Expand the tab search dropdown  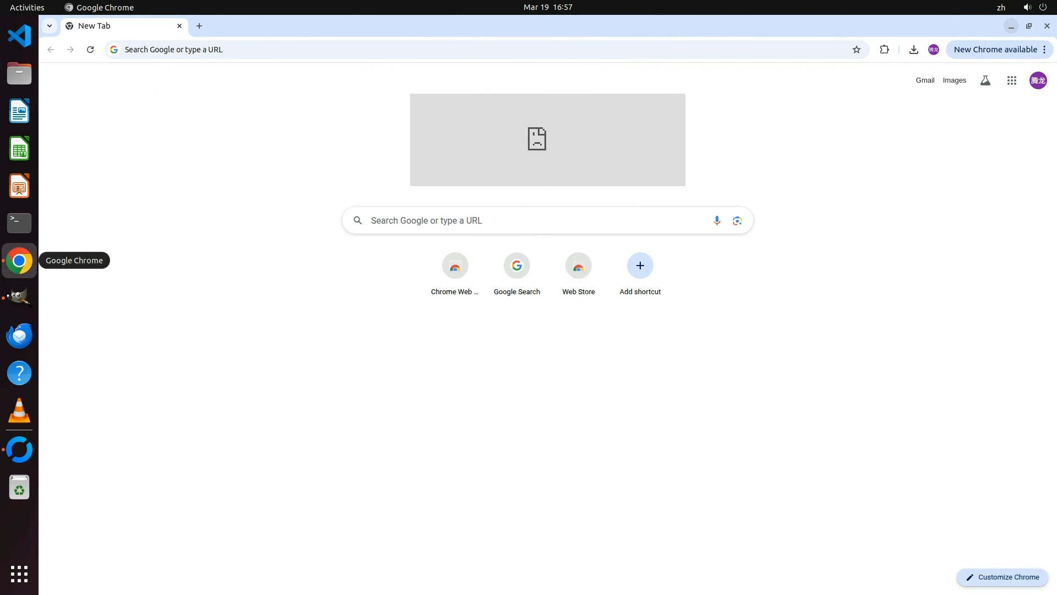click(x=50, y=26)
